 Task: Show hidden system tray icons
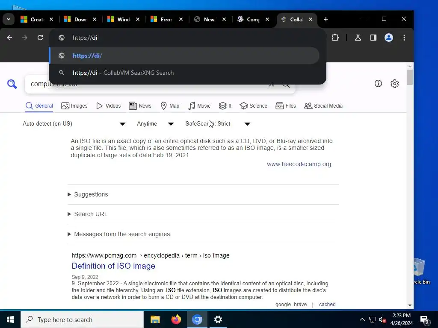pos(362,319)
